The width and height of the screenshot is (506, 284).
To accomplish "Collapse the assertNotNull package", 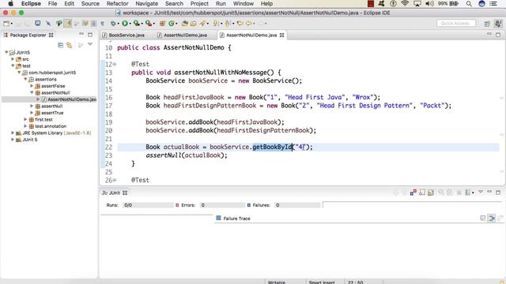I will 32,93.
